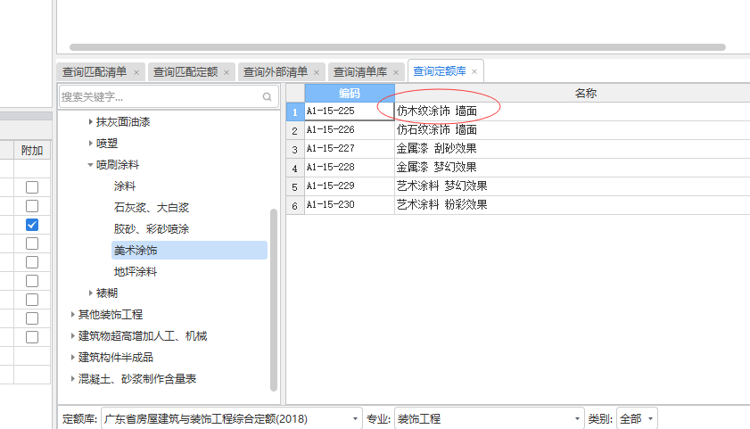Expand the 建筑构件半成品 node
The width and height of the screenshot is (750, 429).
73,358
